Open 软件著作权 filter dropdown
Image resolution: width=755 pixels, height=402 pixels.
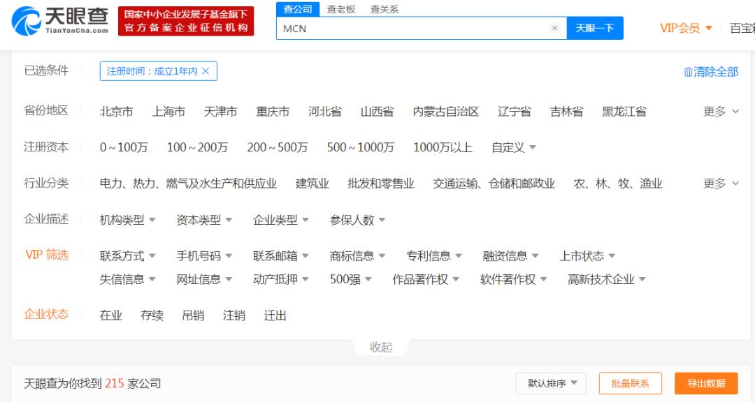click(513, 279)
